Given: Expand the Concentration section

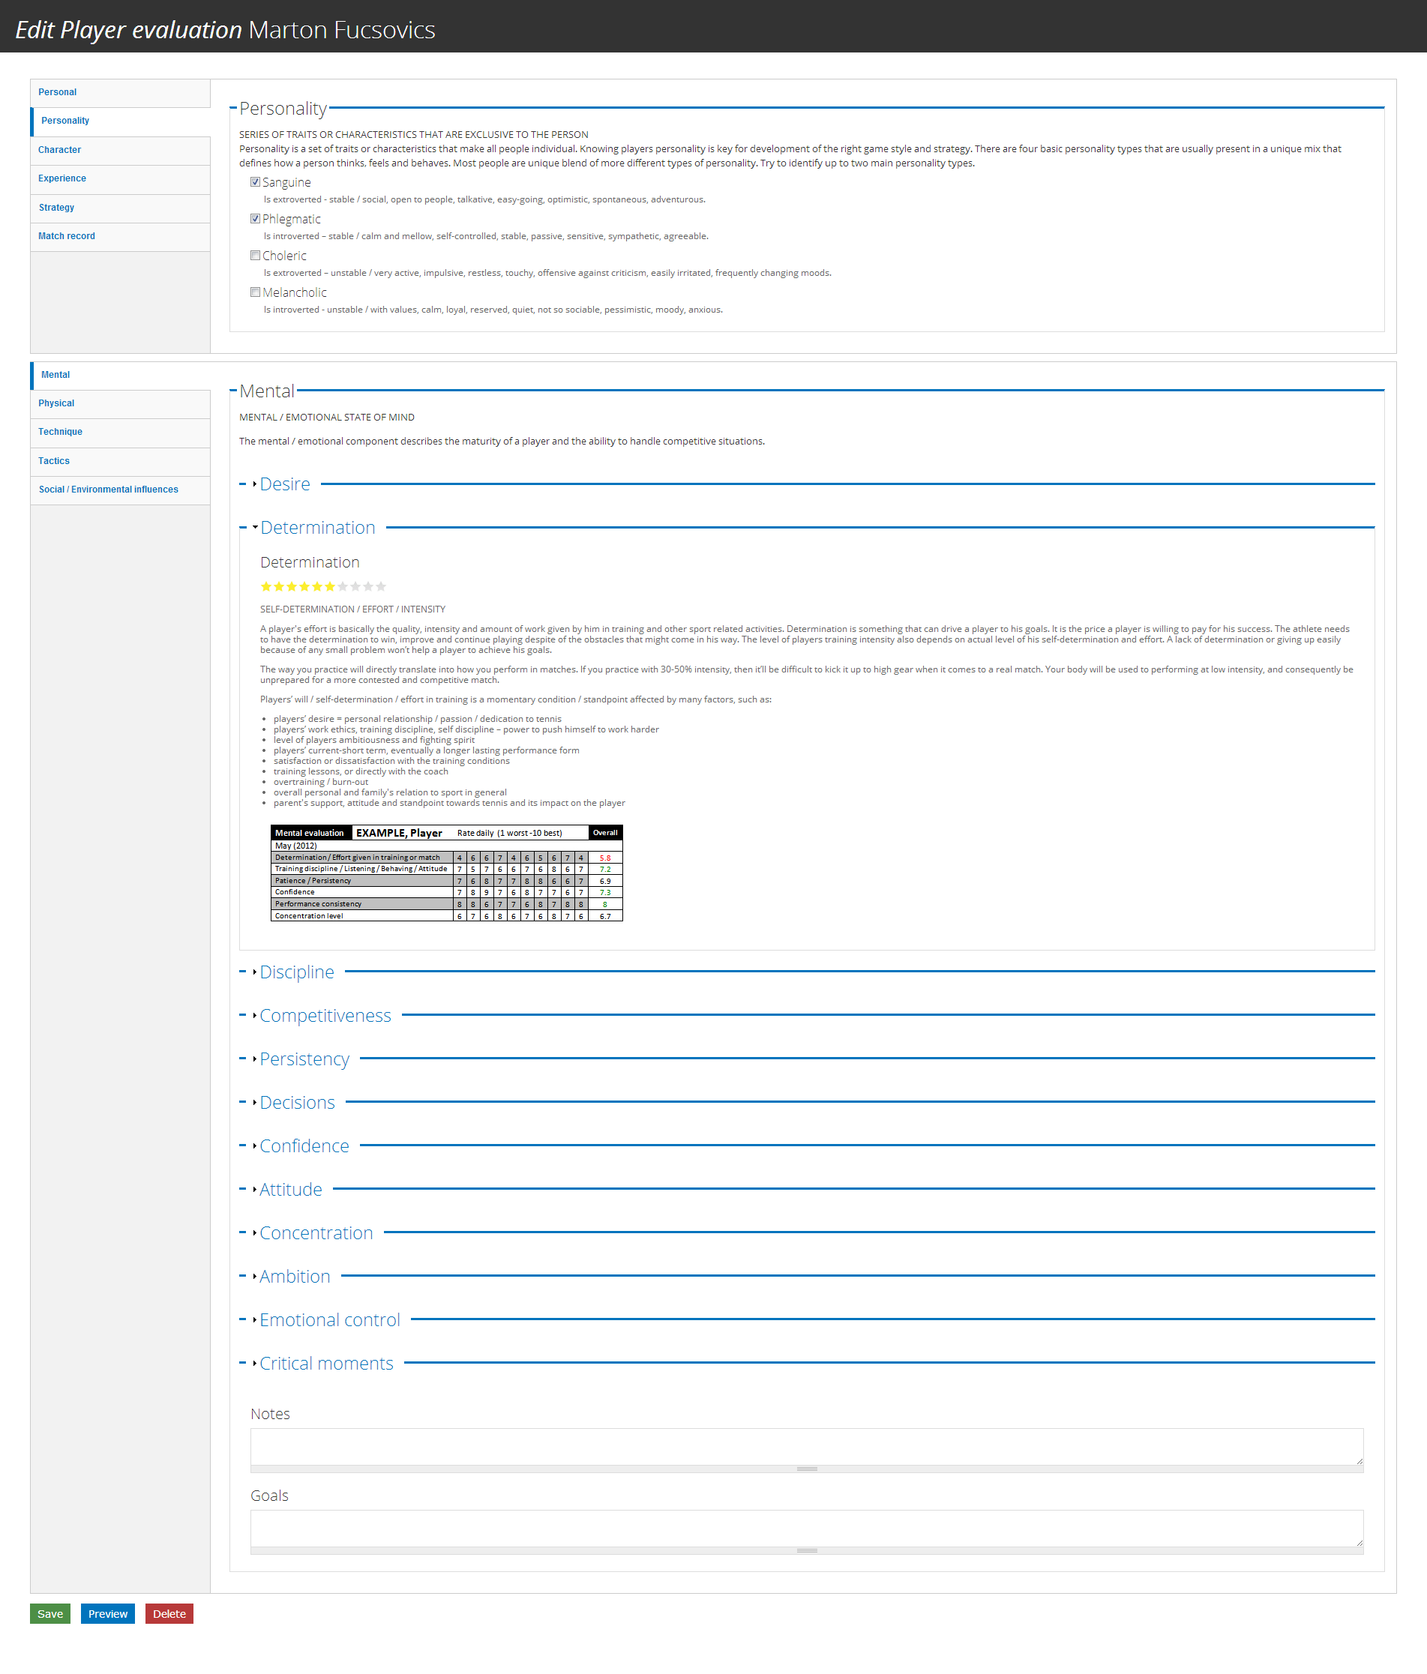Looking at the screenshot, I should [x=316, y=1233].
